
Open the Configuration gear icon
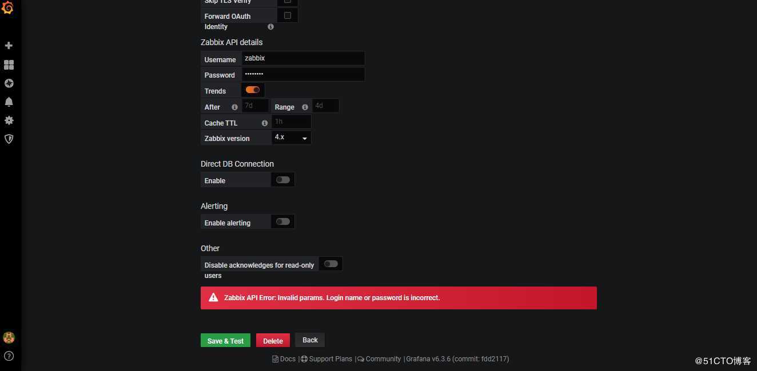pos(9,120)
